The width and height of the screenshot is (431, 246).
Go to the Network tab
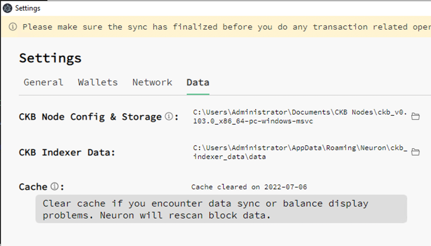coord(152,82)
